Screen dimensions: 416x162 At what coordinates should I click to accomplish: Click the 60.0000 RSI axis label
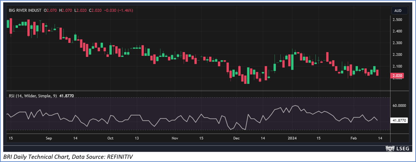pyautogui.click(x=399, y=106)
